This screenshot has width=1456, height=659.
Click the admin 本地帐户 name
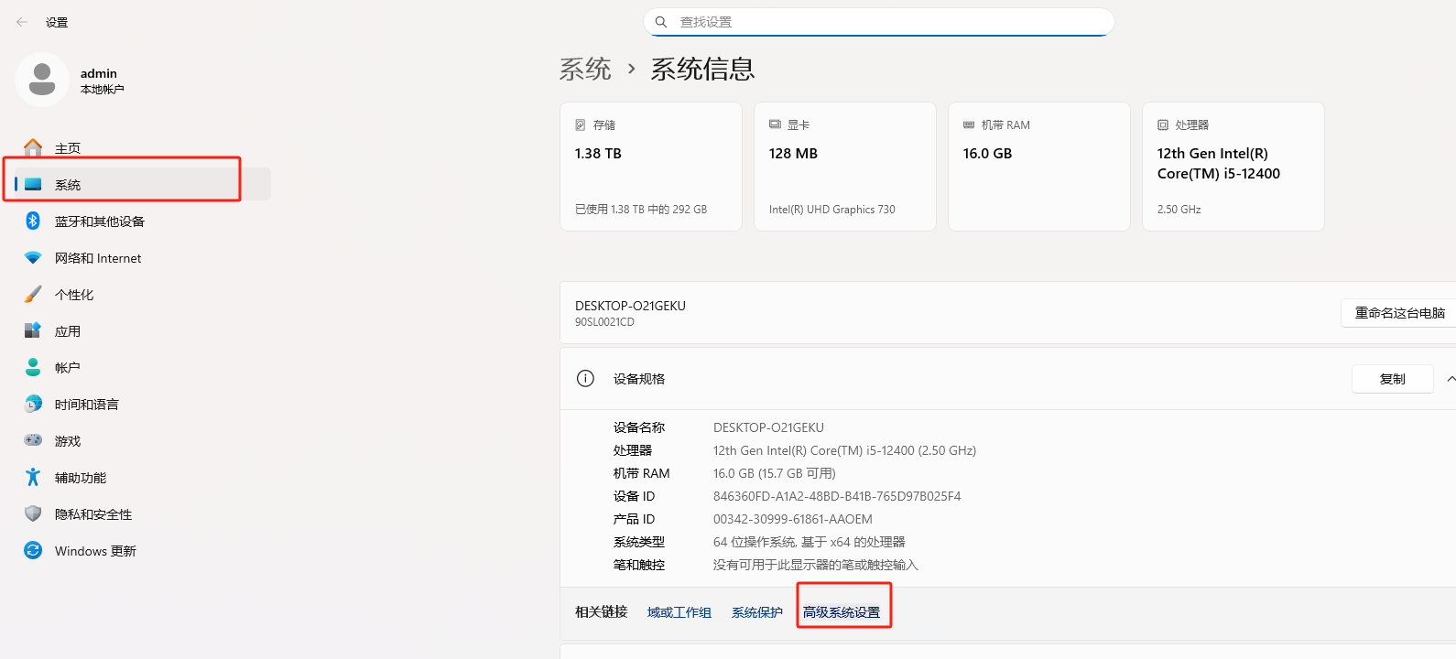[102, 81]
